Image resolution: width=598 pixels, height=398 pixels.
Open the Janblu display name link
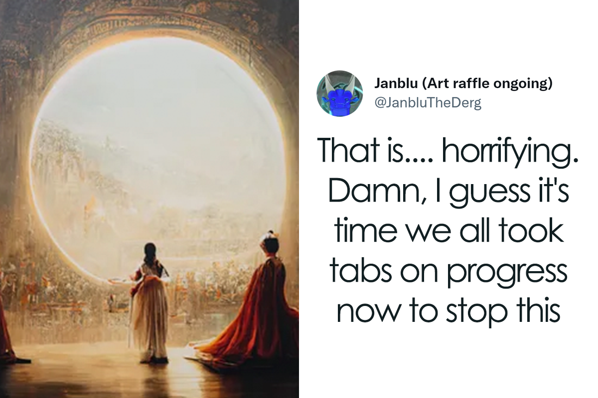coord(396,84)
